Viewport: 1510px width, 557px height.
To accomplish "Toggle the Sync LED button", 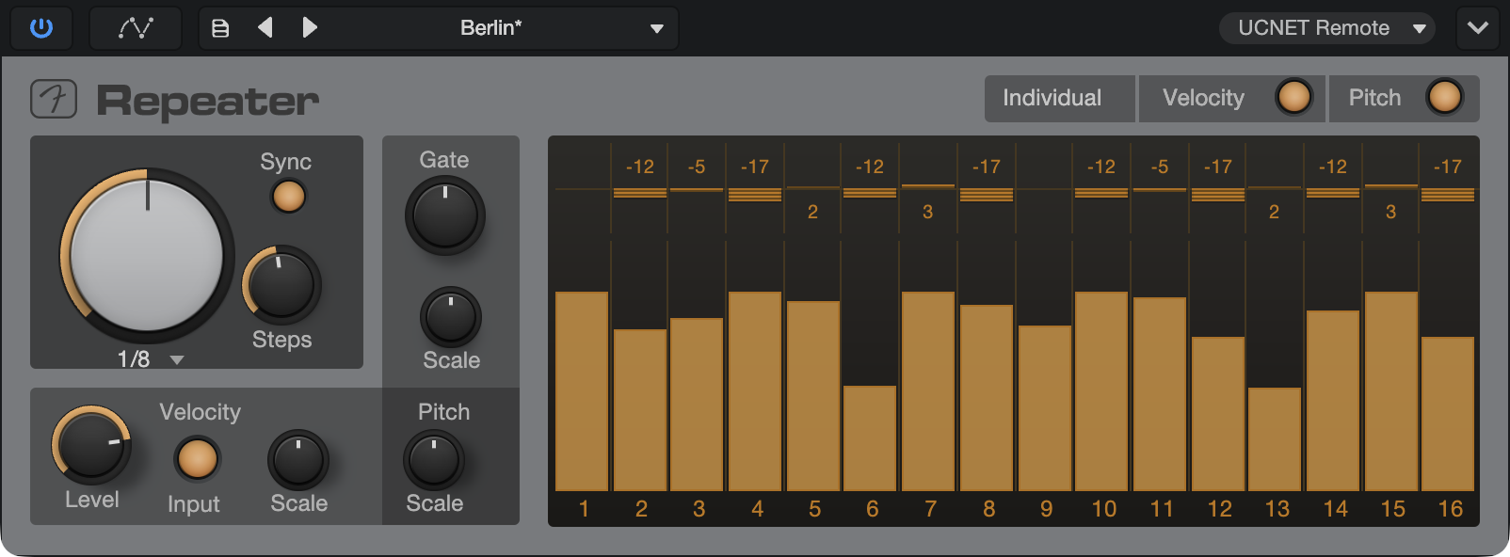I will pos(288,197).
